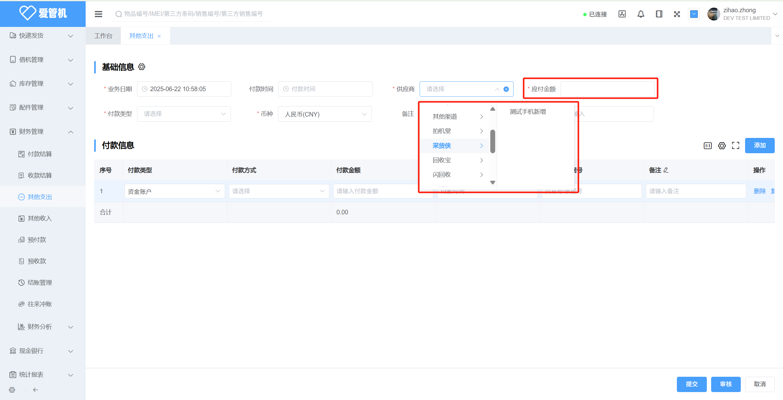783x400 pixels.
Task: Open settings gear next to 基础信息
Action: pyautogui.click(x=142, y=67)
